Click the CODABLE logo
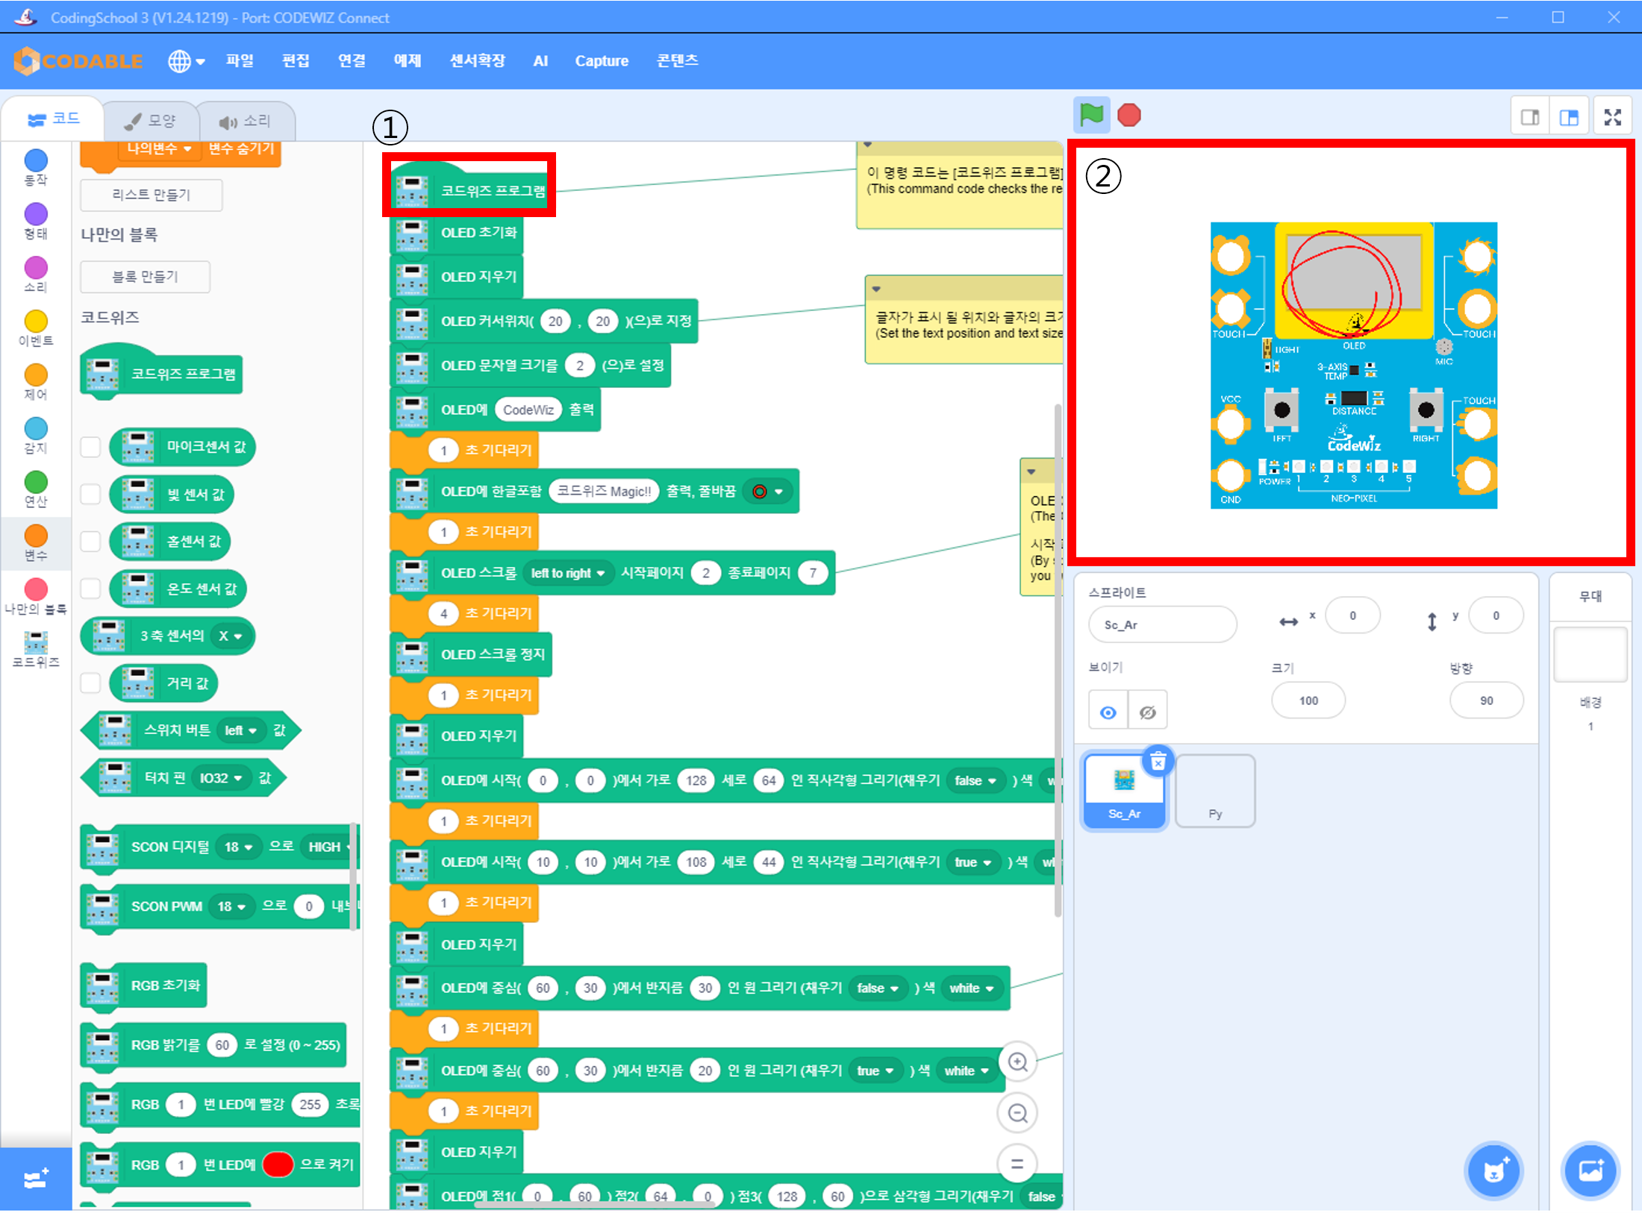The width and height of the screenshot is (1642, 1213). 78,61
